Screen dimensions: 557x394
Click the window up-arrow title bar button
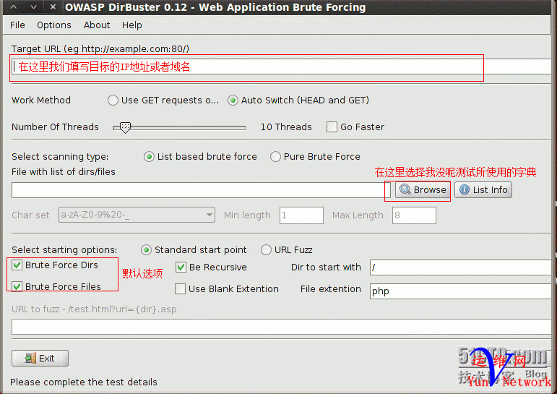14,7
